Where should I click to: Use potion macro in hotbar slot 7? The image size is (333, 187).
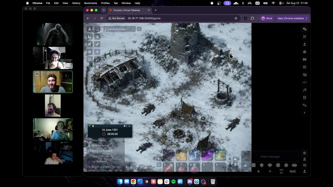[181, 167]
